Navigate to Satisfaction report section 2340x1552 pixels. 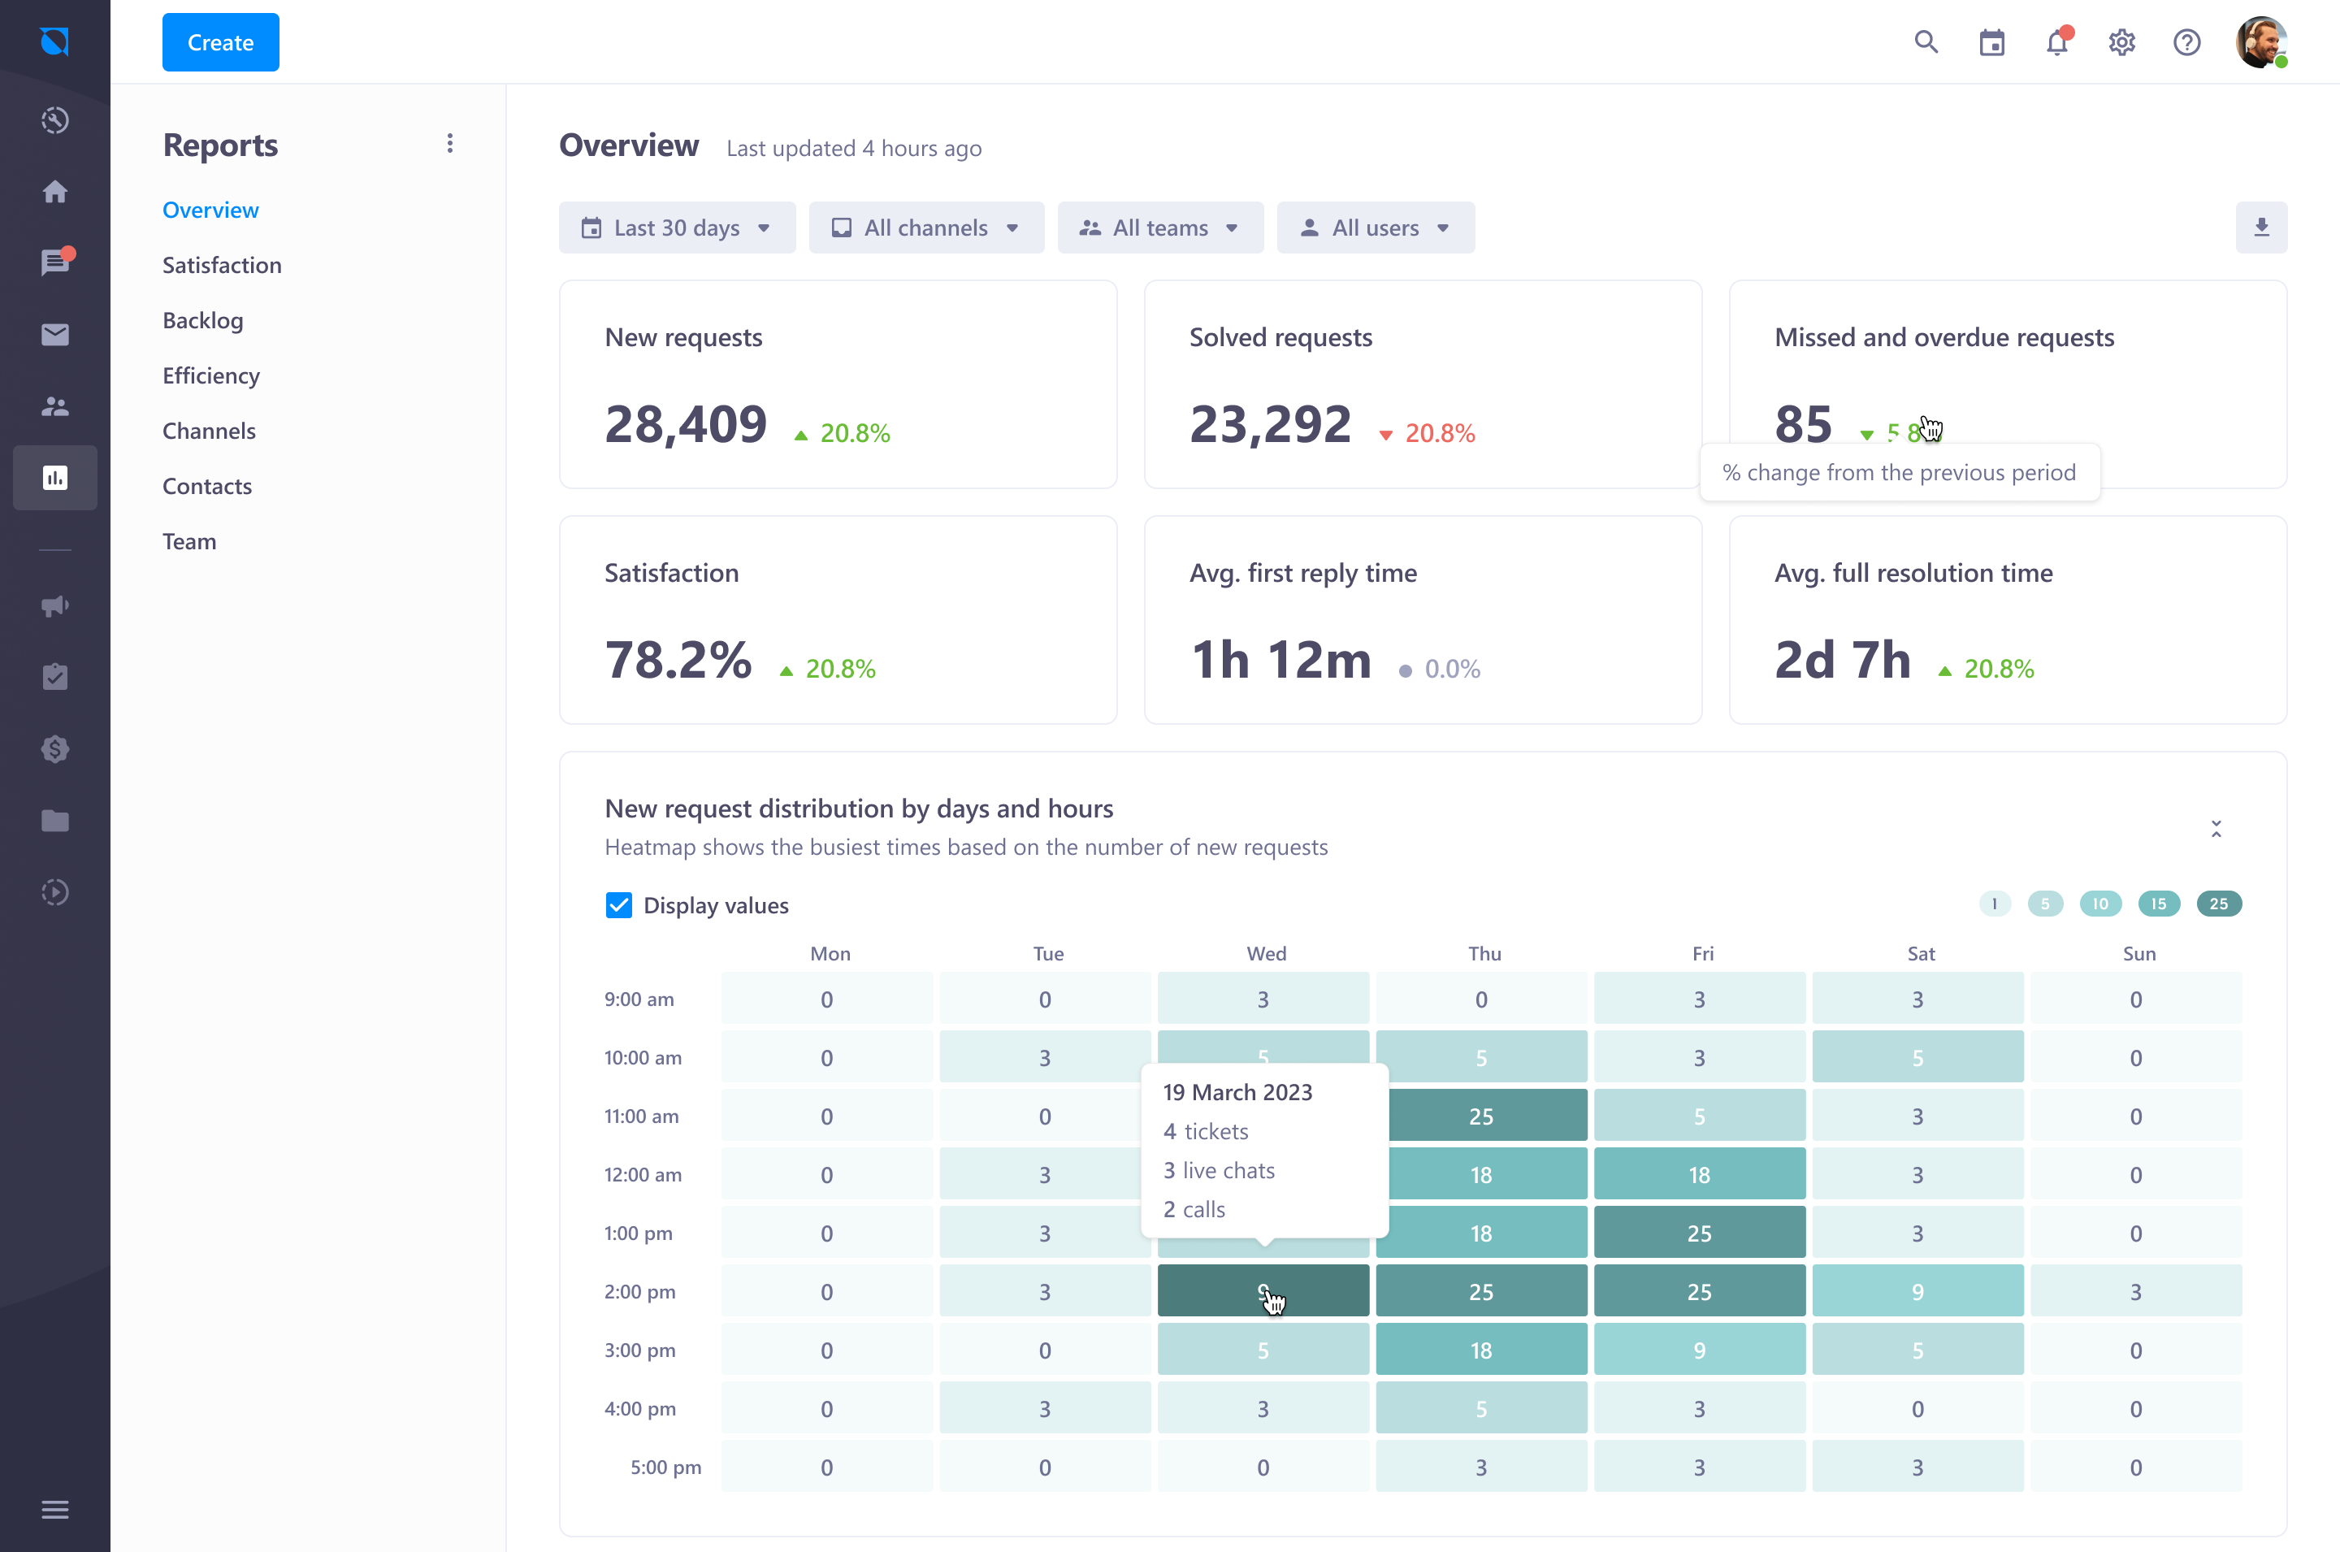point(222,263)
